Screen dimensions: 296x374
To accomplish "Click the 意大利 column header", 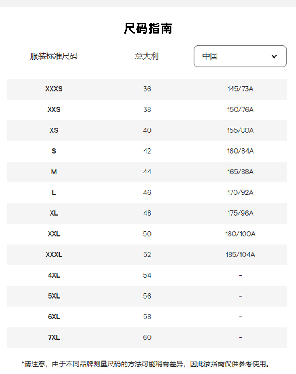I will (147, 56).
